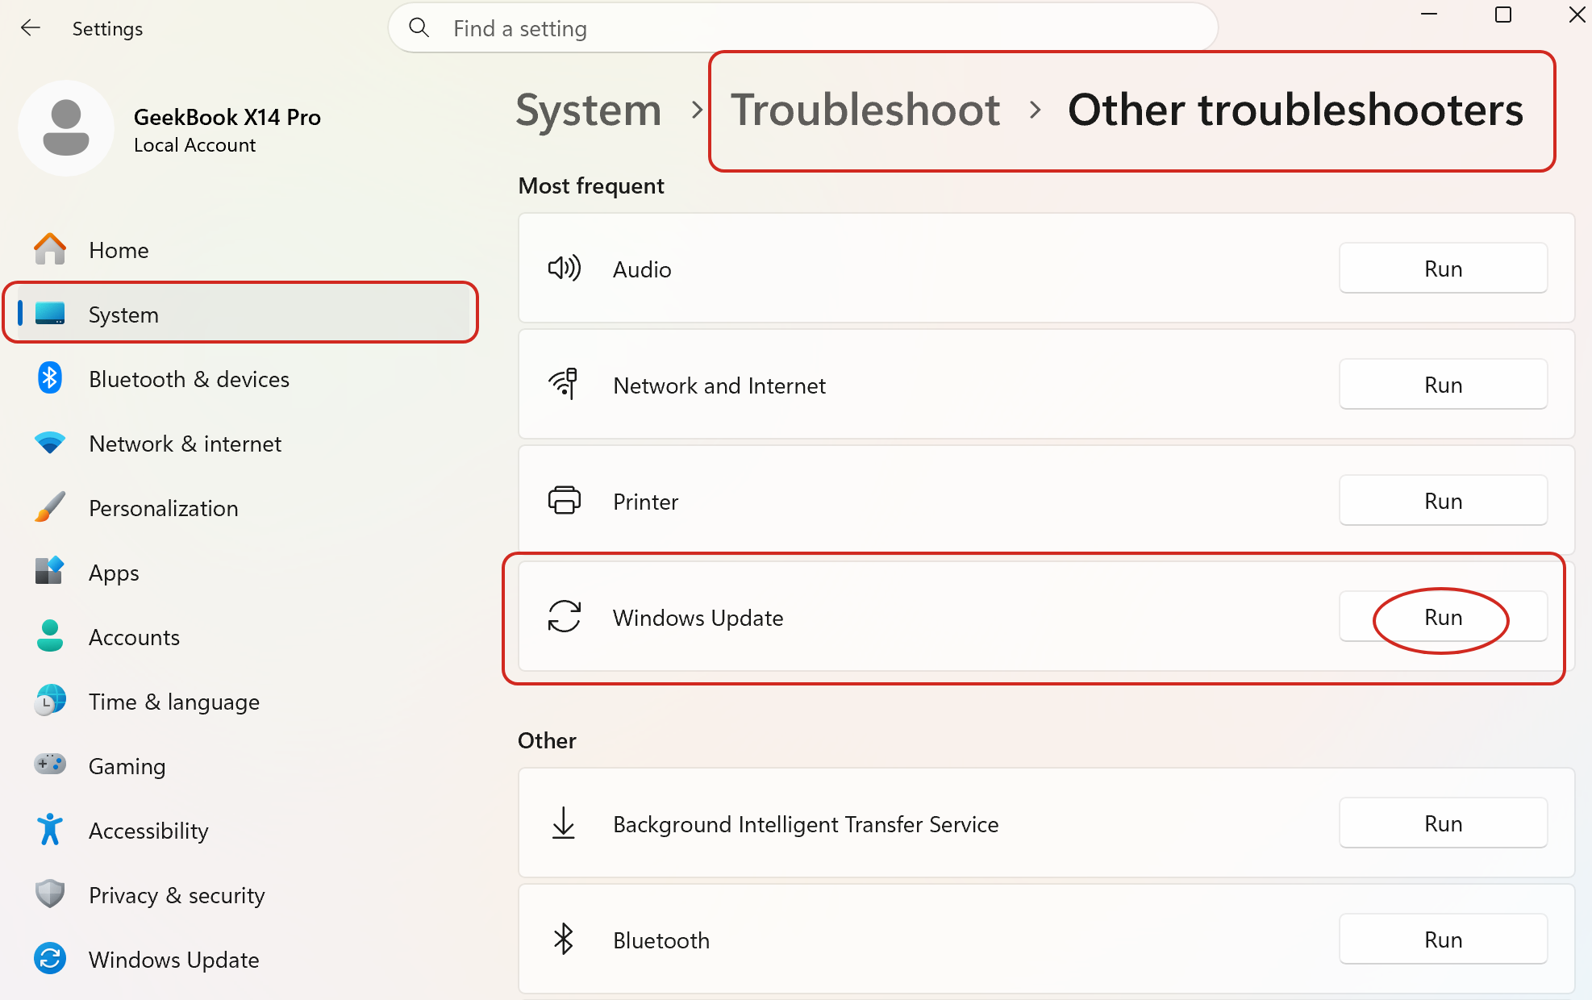Screen dimensions: 1592x1000
Task: Click the back arrow icon
Action: pyautogui.click(x=31, y=28)
